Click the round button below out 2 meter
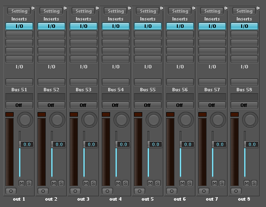This screenshot has width=266, height=207. 43,191
